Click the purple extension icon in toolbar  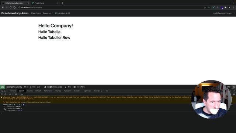(222, 7)
